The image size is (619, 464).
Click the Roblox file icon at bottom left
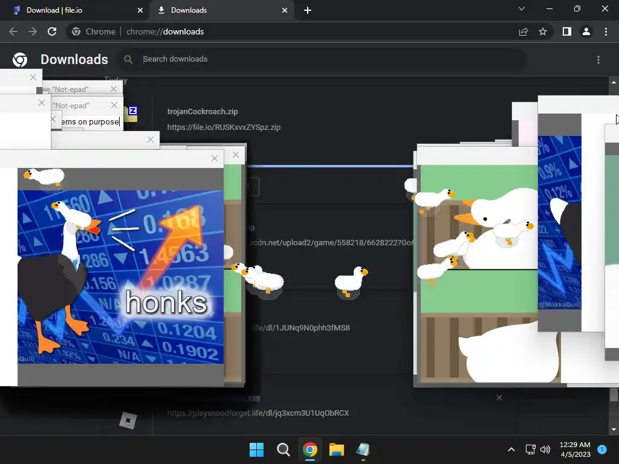click(x=128, y=420)
